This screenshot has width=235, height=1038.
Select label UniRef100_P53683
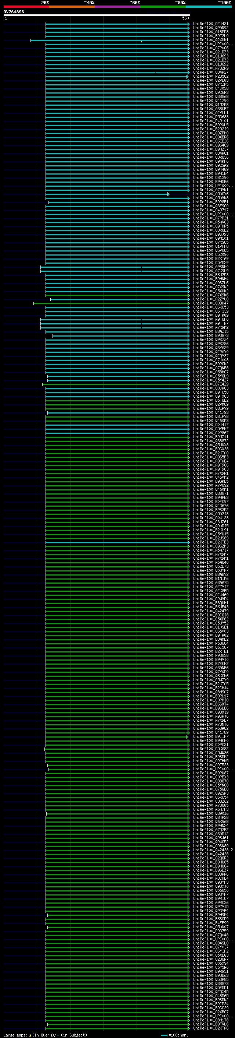click(x=210, y=117)
